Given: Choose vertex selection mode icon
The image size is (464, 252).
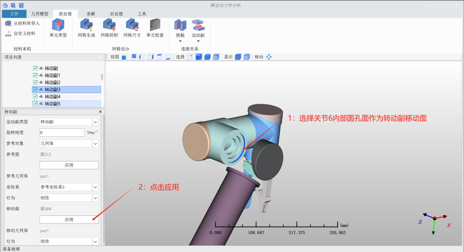Looking at the screenshot, I should pos(190,57).
